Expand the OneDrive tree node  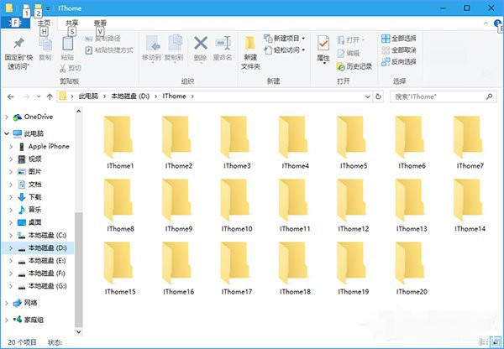(8, 117)
